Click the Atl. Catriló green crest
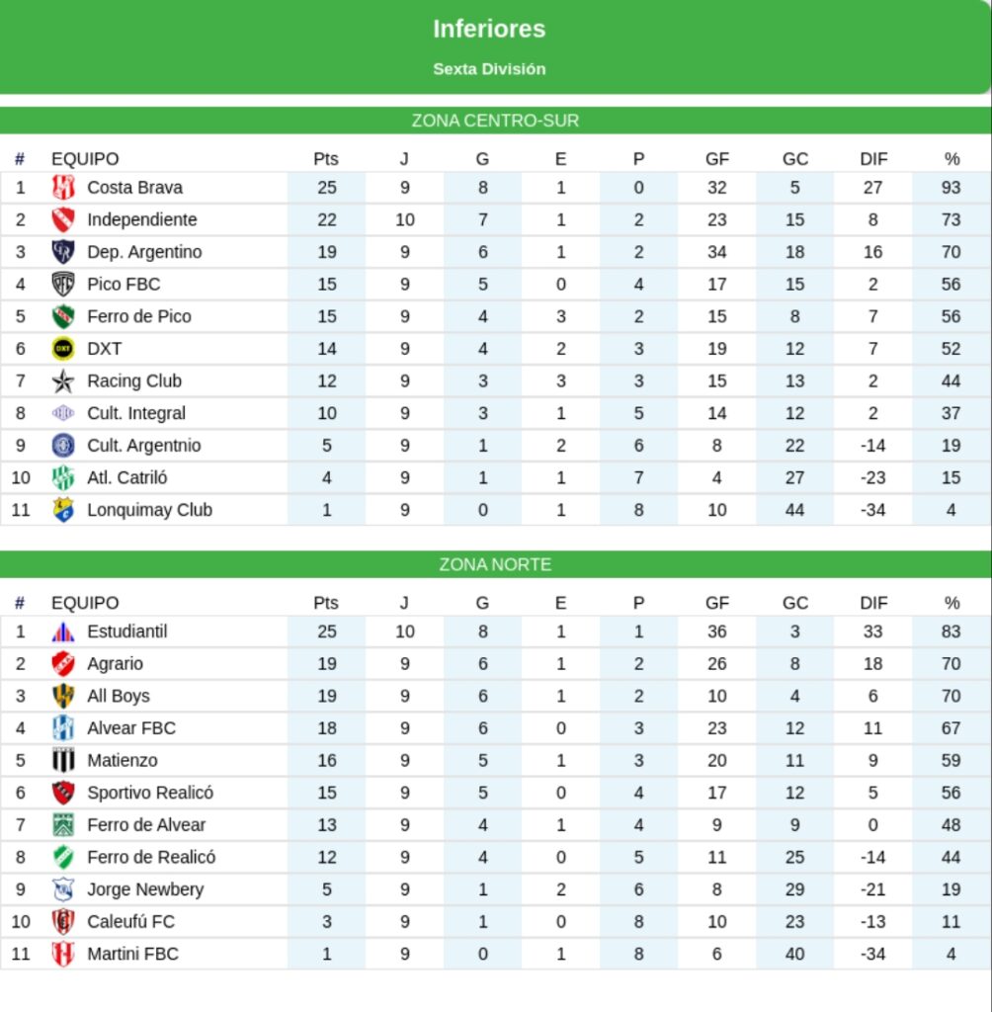The image size is (992, 1012). (x=63, y=478)
